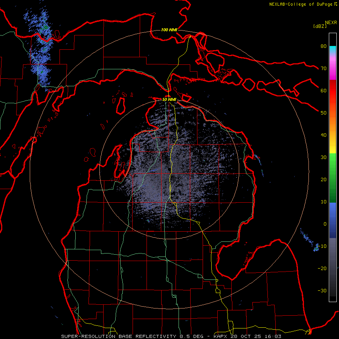The height and width of the screenshot is (339, 339).
Task: Click the 70 value on dBZ scale
Action: point(324,68)
